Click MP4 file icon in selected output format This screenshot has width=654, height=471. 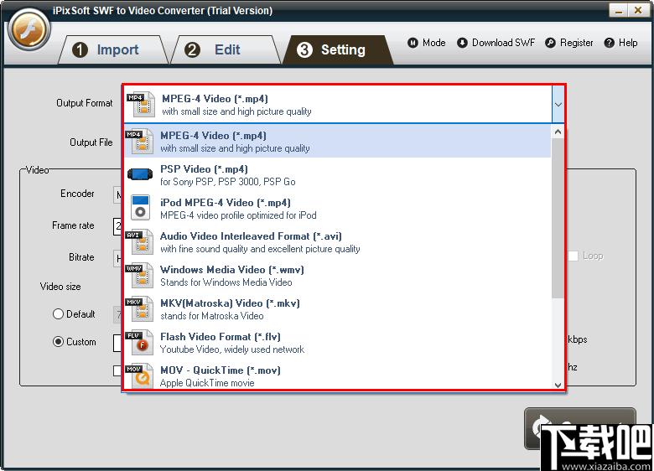pyautogui.click(x=139, y=105)
